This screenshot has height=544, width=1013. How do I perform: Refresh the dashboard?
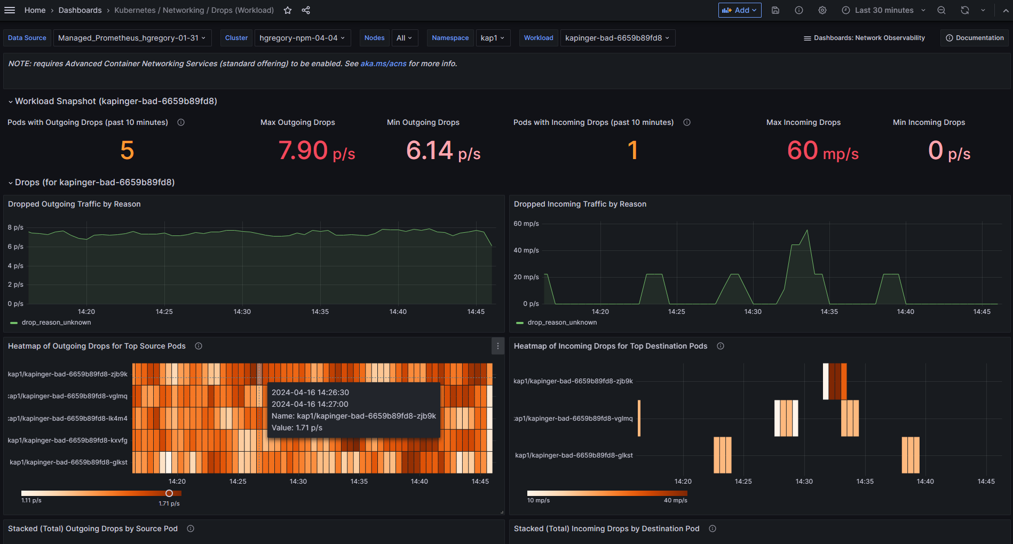coord(964,10)
